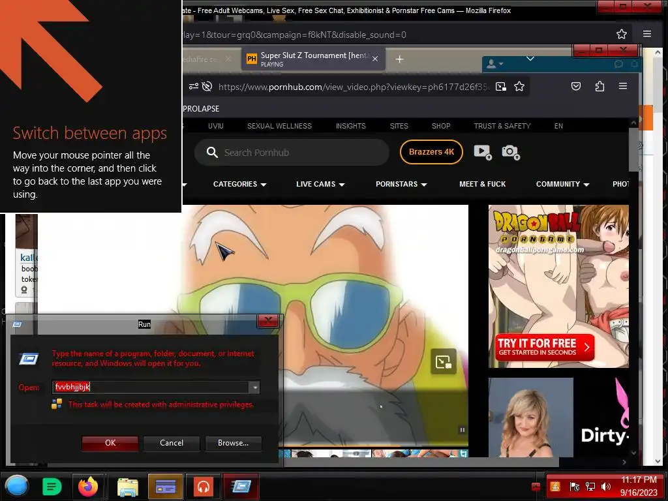The width and height of the screenshot is (668, 501).
Task: Close the tab marked PLAYING
Action: (375, 59)
